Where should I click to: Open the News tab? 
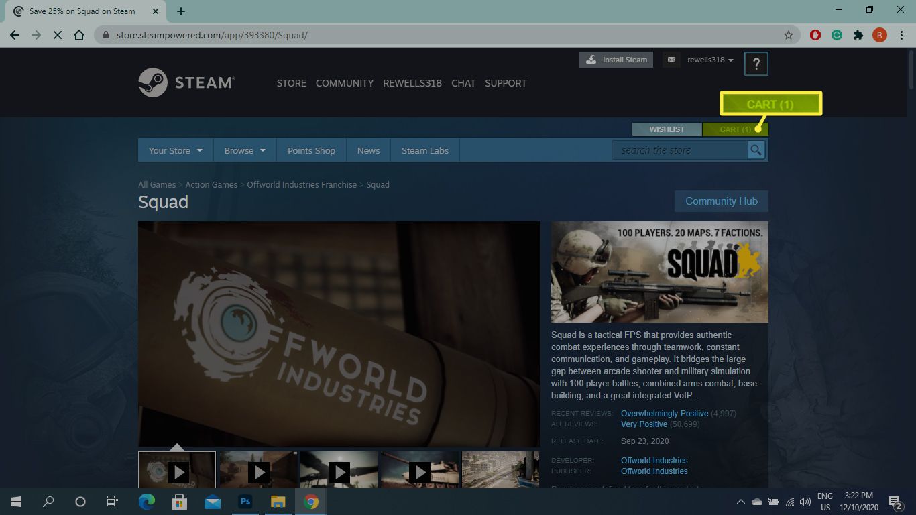[368, 150]
